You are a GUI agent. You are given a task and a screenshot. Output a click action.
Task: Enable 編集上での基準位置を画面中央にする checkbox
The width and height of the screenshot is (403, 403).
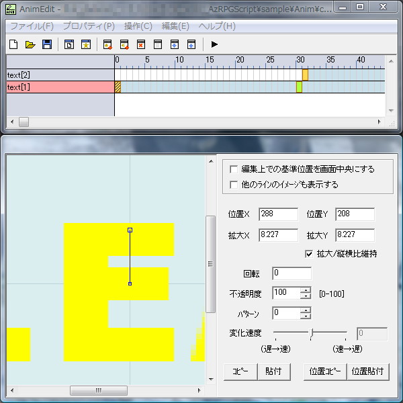[234, 169]
